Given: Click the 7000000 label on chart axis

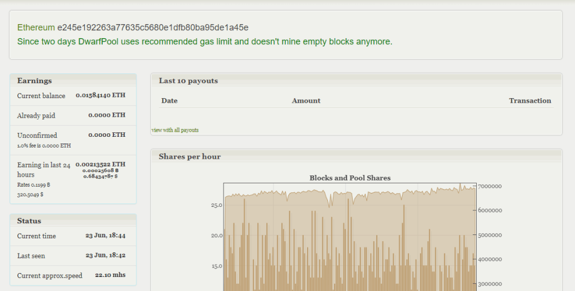Looking at the screenshot, I should coord(490,186).
